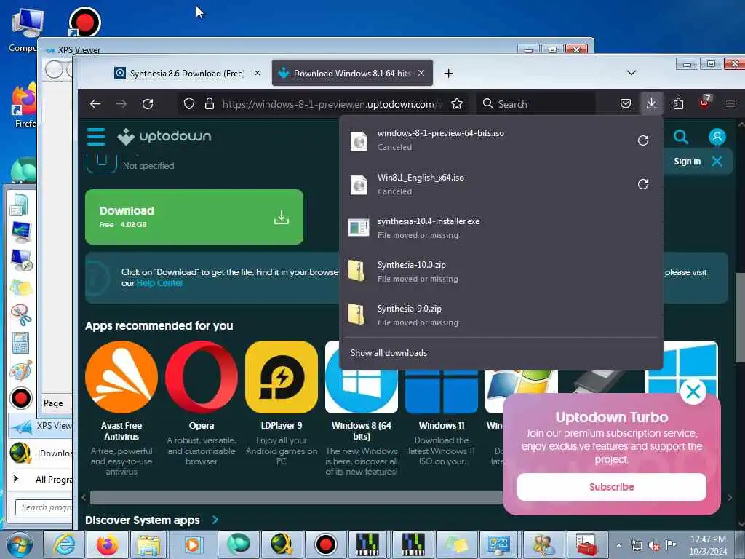This screenshot has height=559, width=745.
Task: Open the tracking protection shield icon
Action: point(189,103)
